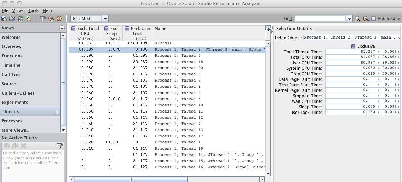Open settings with the gear toolbar icon
Screen dimensions: 402x182
pyautogui.click(x=59, y=19)
